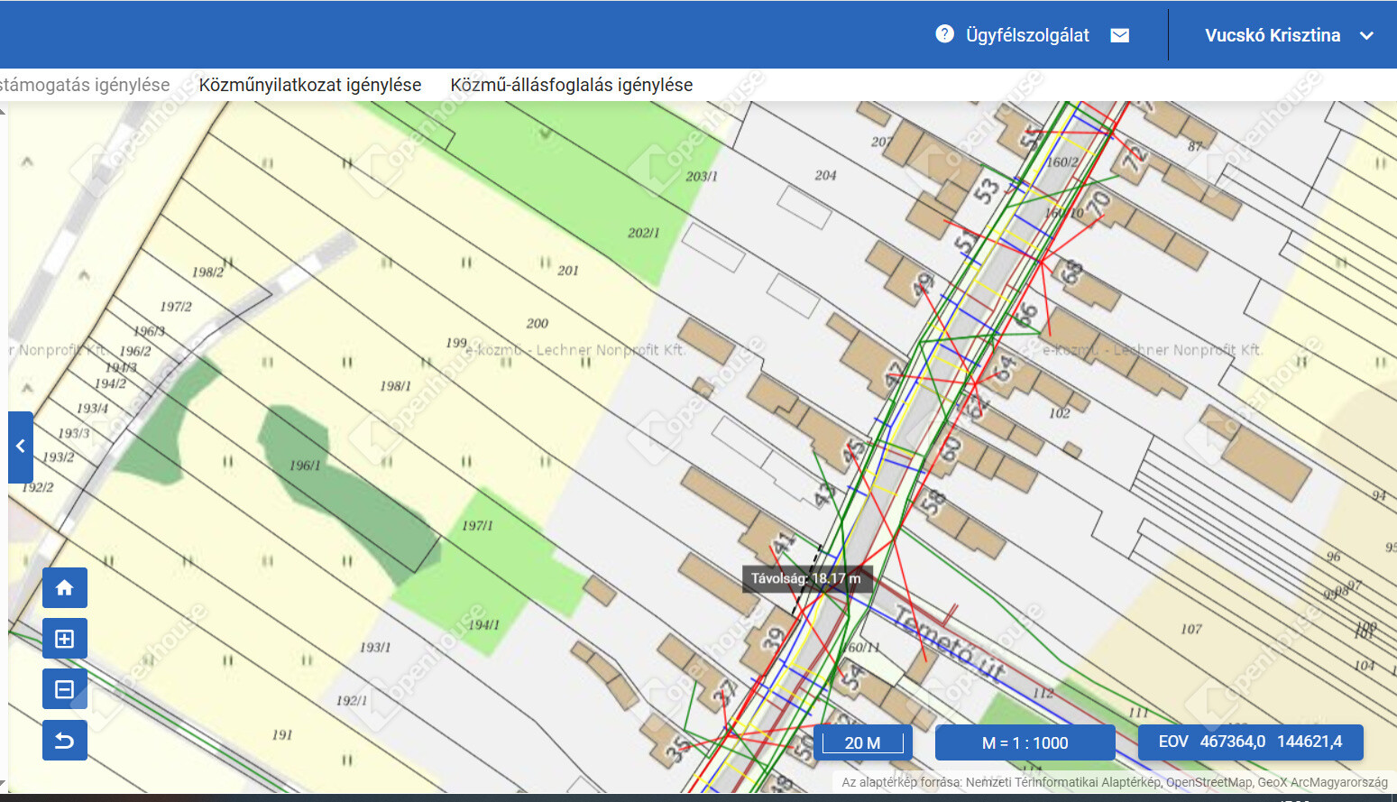Screen dimensions: 1397x802
Task: Select the Közműnyilatkozat igénylése menu item
Action: point(309,85)
